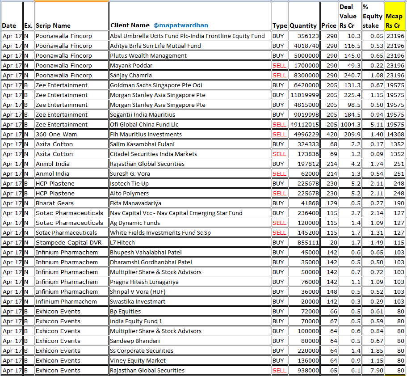Select equity stake 5.11 cell

pyautogui.click(x=373, y=124)
